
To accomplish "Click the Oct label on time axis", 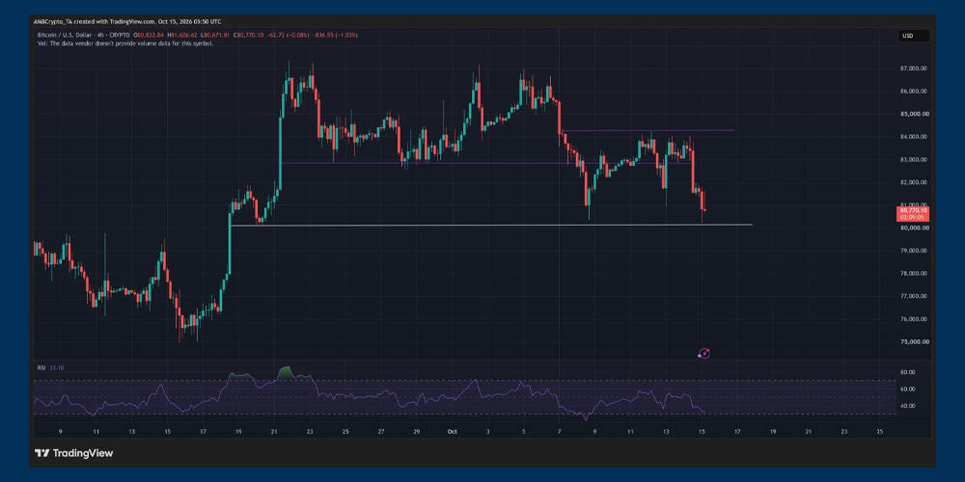I will (x=453, y=432).
